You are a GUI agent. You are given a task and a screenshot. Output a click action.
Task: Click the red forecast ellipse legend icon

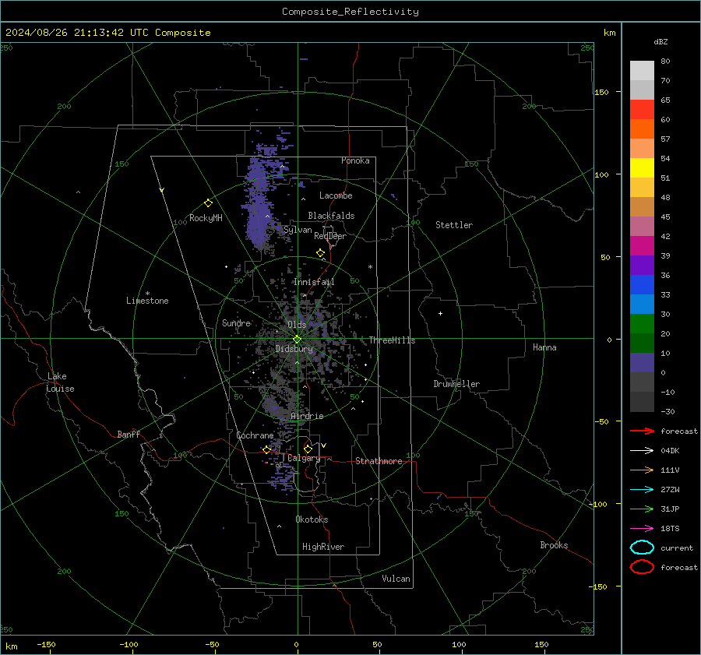[x=642, y=567]
